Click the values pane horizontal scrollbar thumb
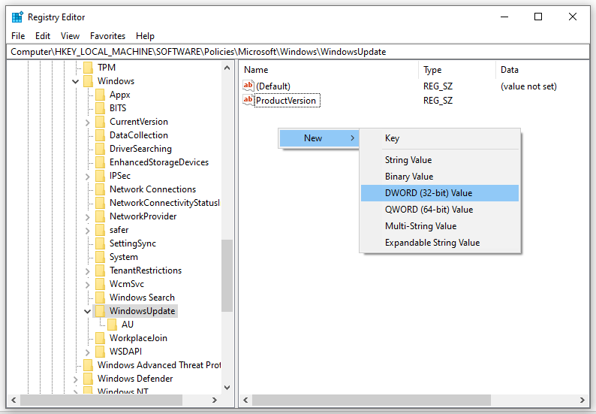 click(x=372, y=400)
